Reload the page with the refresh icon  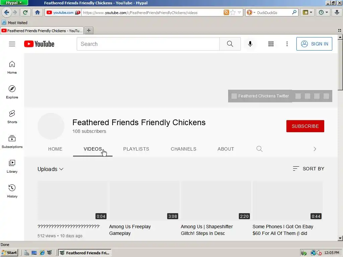click(25, 12)
